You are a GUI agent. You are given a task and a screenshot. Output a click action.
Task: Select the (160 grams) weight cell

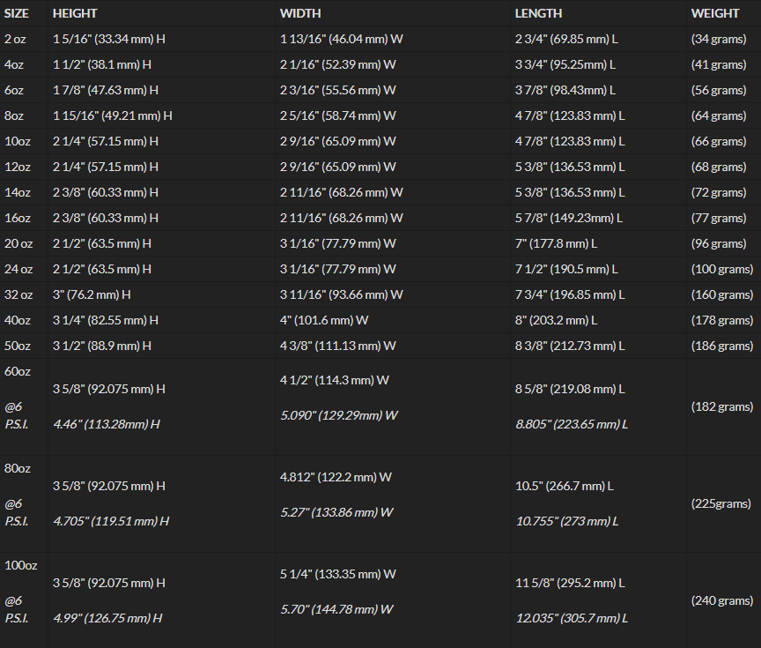pos(722,294)
